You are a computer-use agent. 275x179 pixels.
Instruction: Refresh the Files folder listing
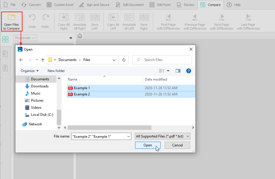[124, 60]
